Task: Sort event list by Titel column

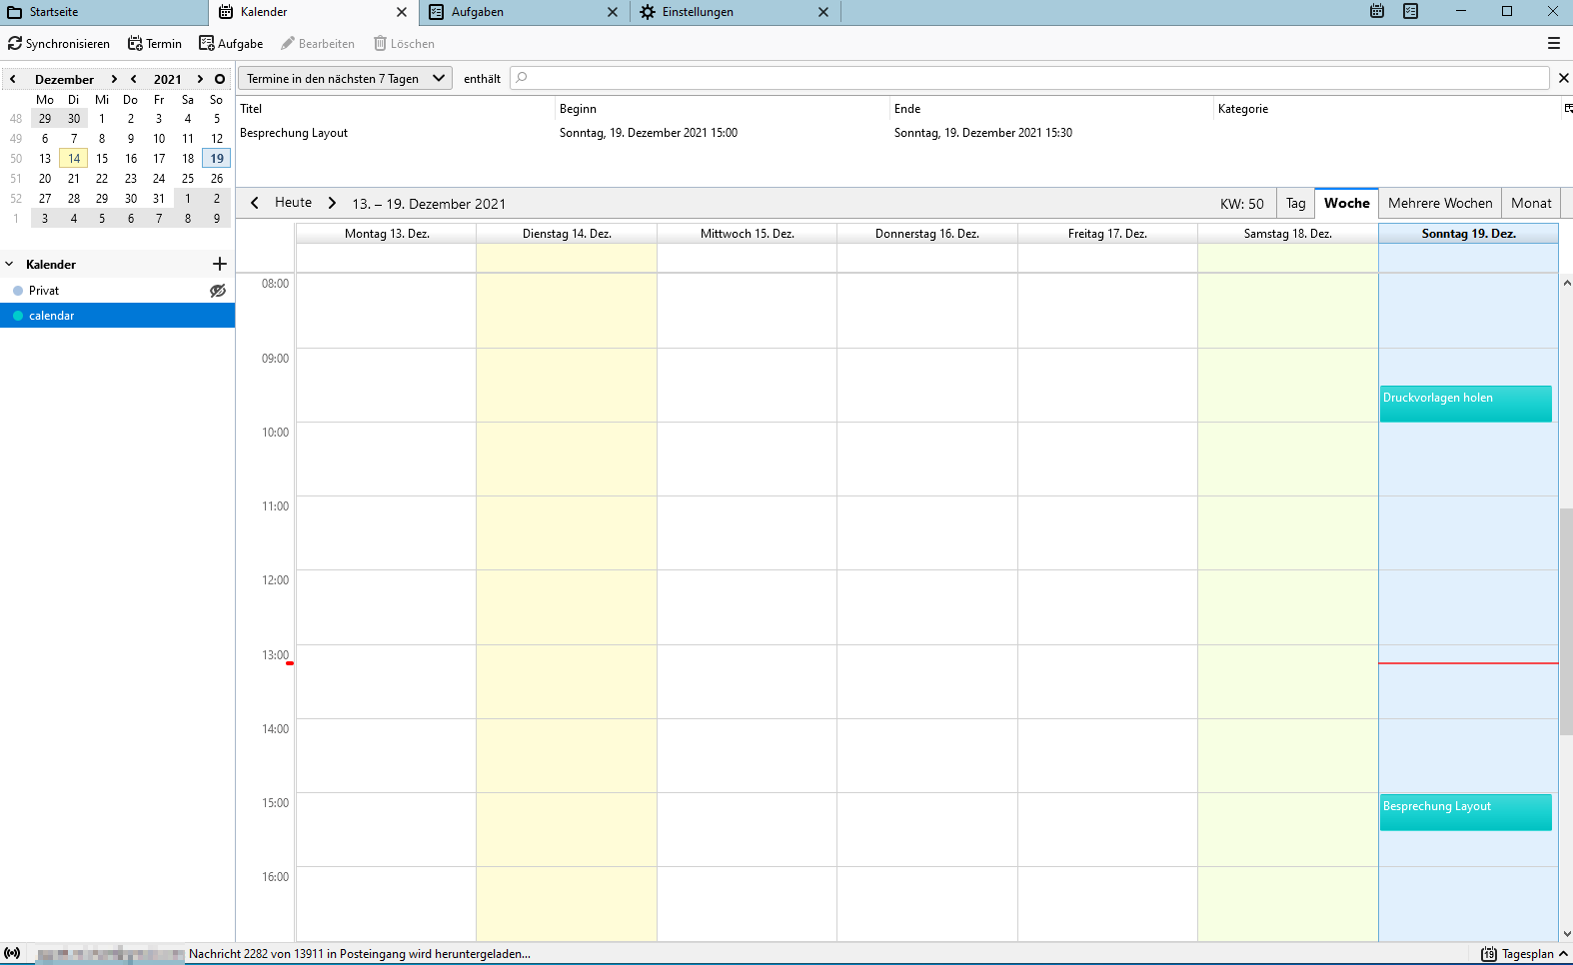Action: coord(396,109)
